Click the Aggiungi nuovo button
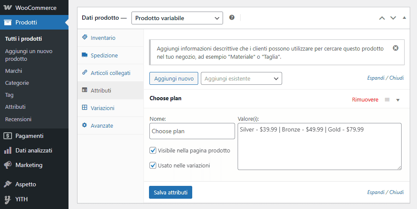 [x=174, y=78]
